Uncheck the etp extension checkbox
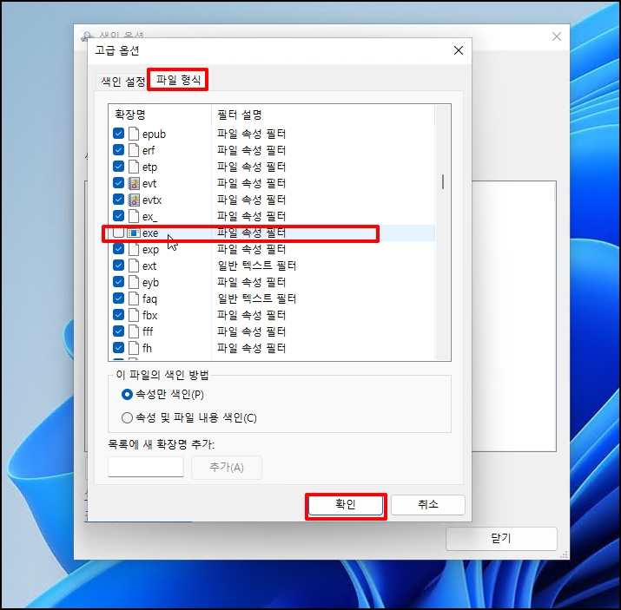This screenshot has width=621, height=610. [x=118, y=166]
